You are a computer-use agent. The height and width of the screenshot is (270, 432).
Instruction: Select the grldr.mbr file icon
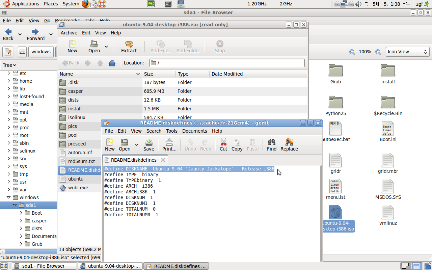point(388,160)
